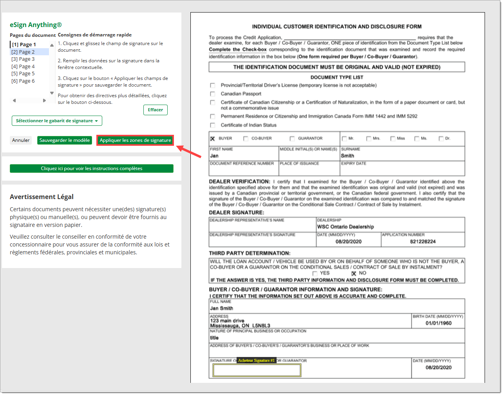Open Page 3 in the pages list

pos(23,59)
